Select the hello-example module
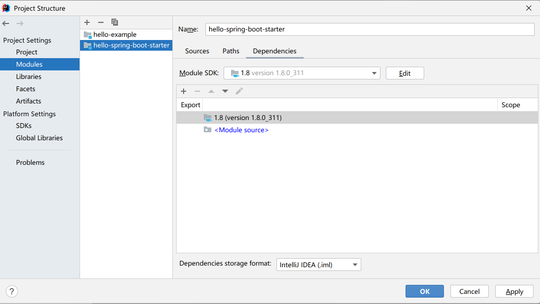540x304 pixels. point(126,35)
